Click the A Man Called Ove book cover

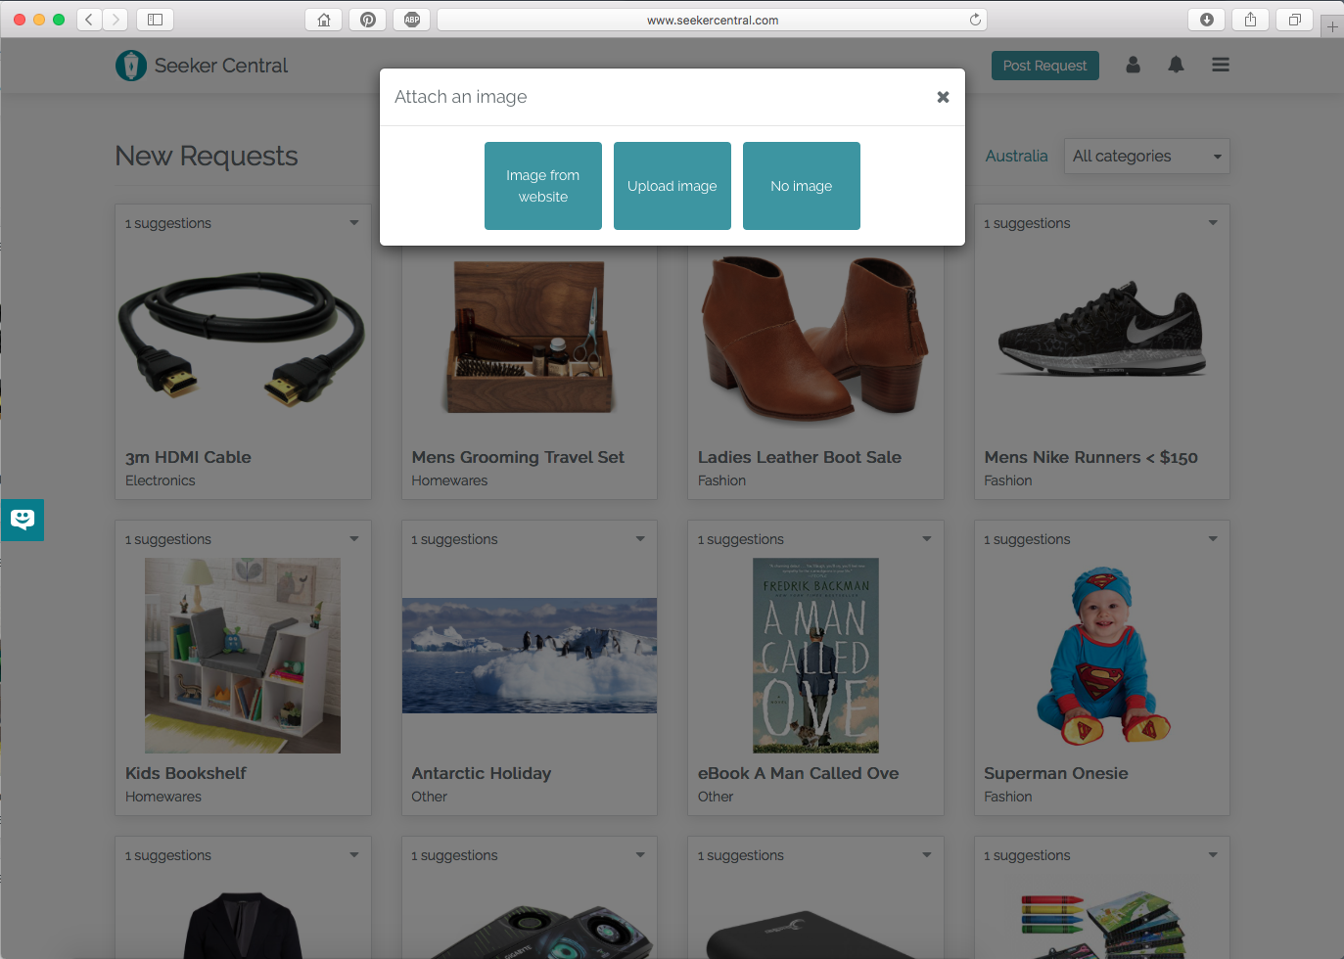tap(815, 656)
